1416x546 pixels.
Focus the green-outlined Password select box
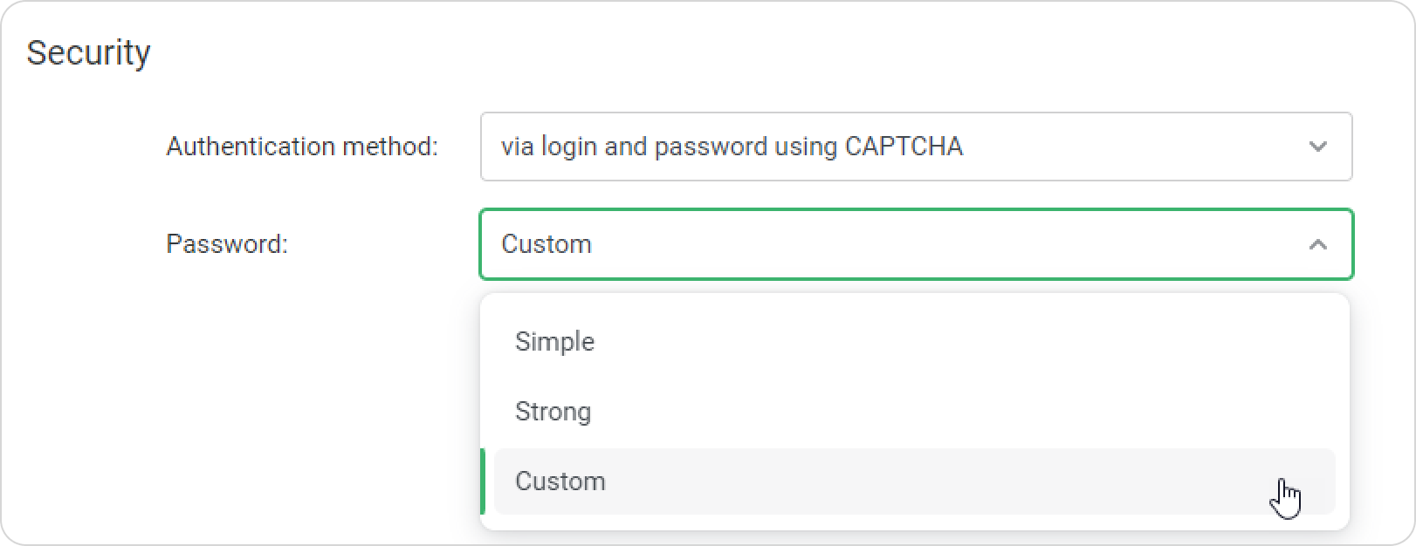point(916,244)
